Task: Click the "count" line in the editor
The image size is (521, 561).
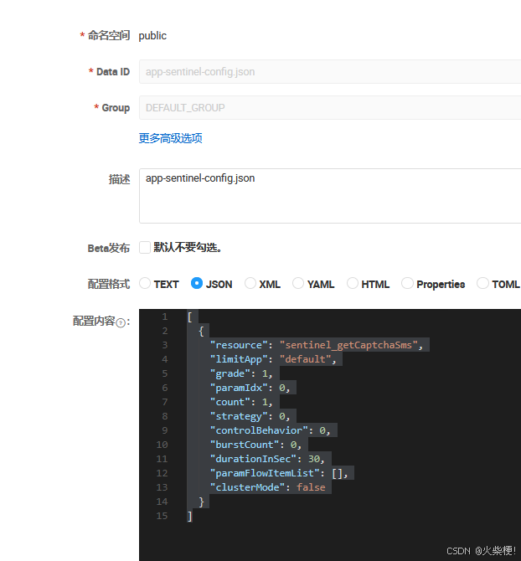Action: (241, 402)
